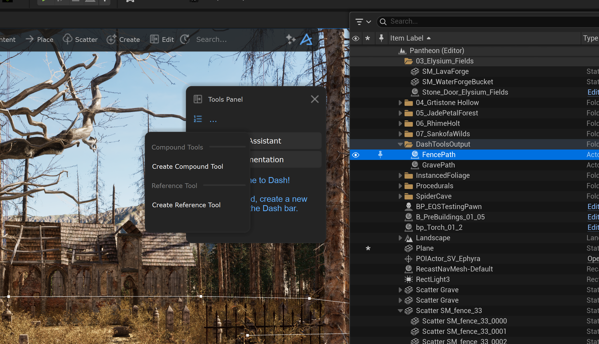Collapse the DashToolsOutput folder
Screen dimensions: 599x344
[x=400, y=144]
